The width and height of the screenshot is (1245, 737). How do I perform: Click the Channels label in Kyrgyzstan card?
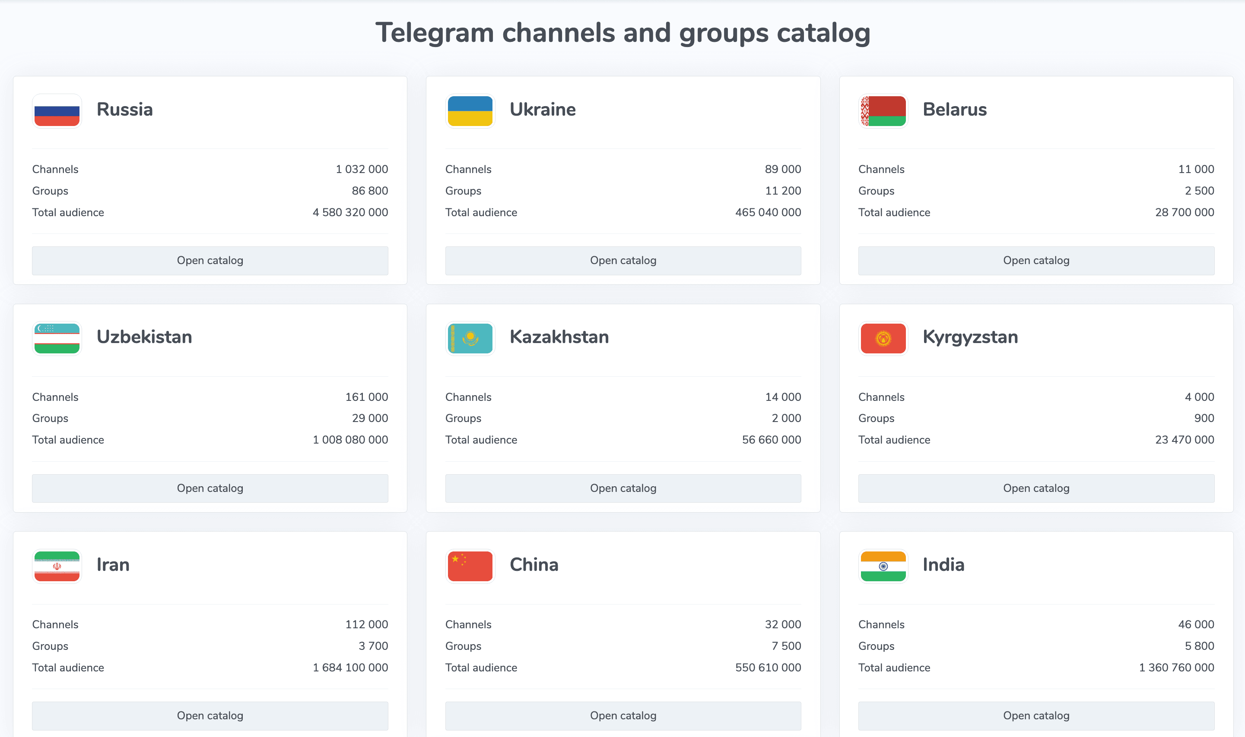pos(881,397)
